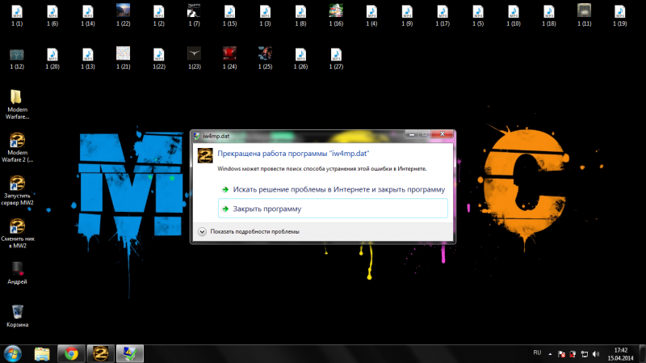Expand Показать подробности проблемы

coord(249,231)
